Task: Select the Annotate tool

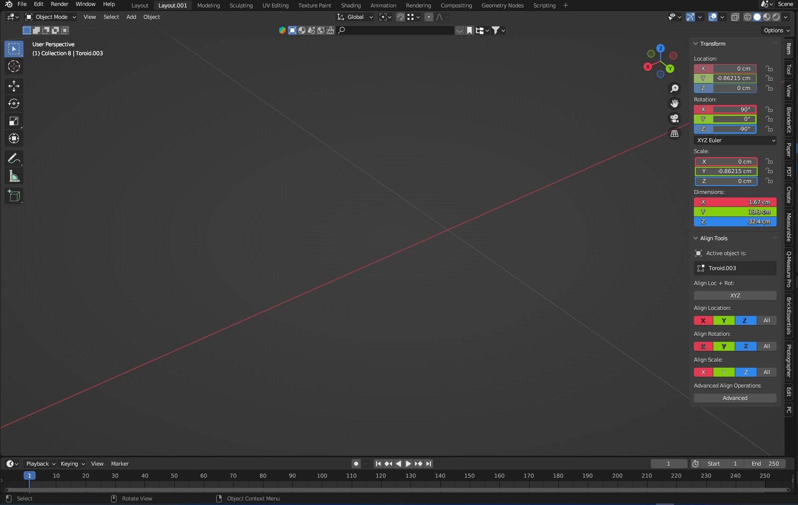Action: pyautogui.click(x=14, y=159)
